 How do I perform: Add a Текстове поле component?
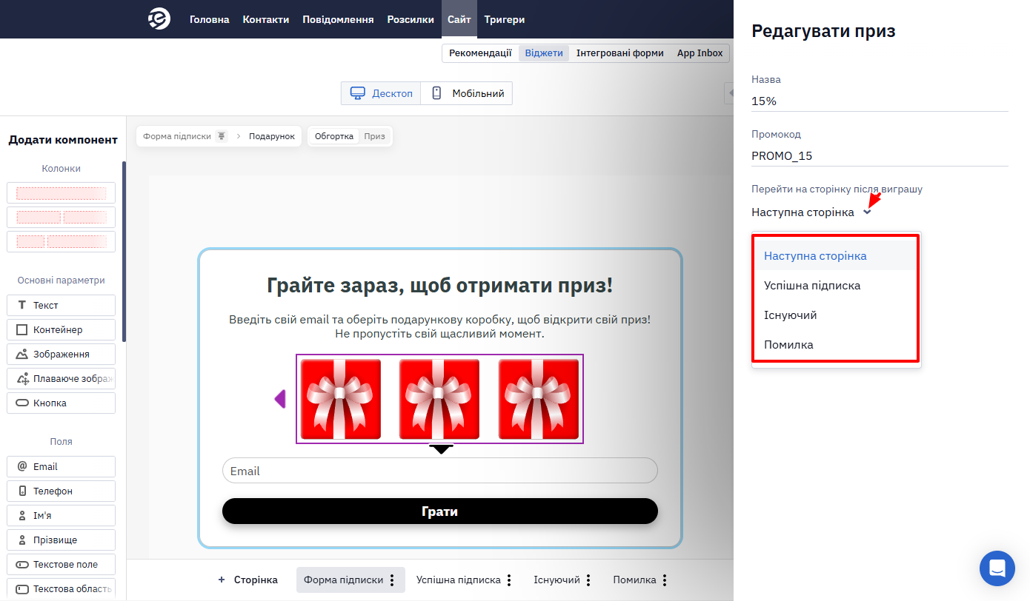[62, 564]
